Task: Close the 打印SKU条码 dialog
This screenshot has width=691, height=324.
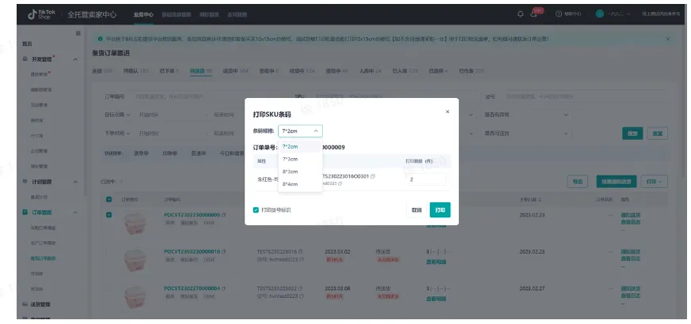Action: tap(447, 111)
